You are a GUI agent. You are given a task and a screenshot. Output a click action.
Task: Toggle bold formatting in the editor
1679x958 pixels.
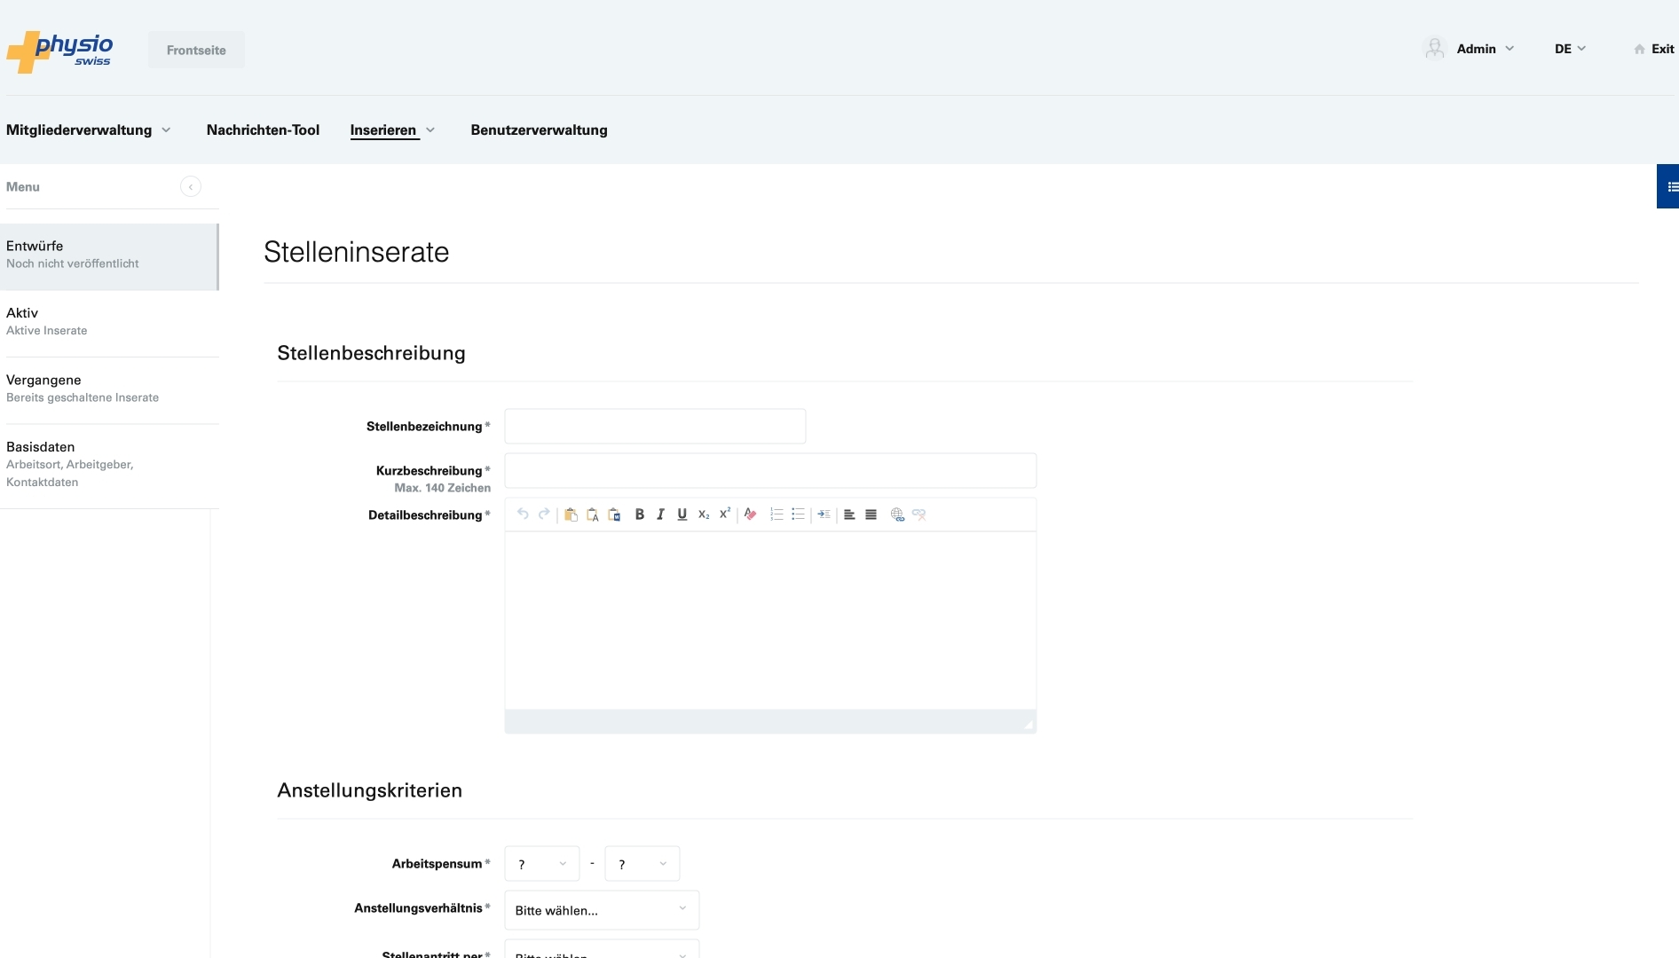(x=639, y=514)
